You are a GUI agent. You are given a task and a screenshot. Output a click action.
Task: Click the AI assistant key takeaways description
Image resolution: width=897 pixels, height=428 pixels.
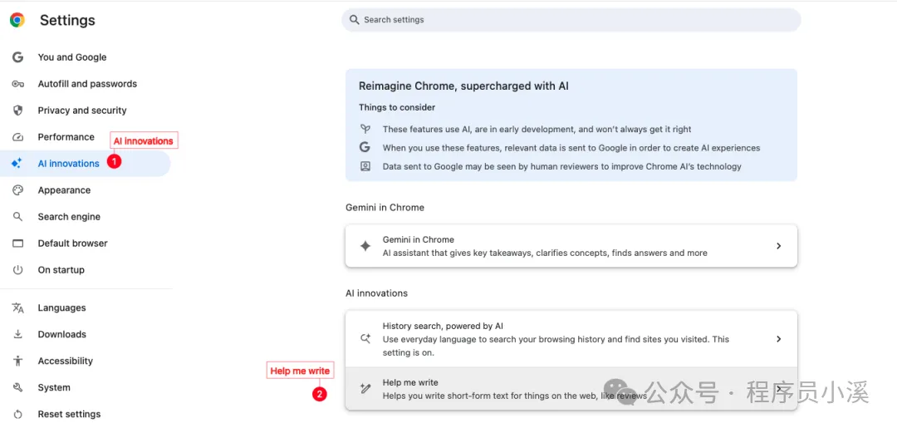point(545,253)
